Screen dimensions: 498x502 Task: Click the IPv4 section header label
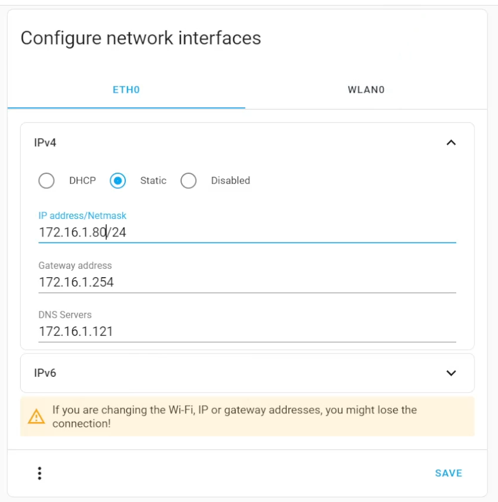pos(45,143)
